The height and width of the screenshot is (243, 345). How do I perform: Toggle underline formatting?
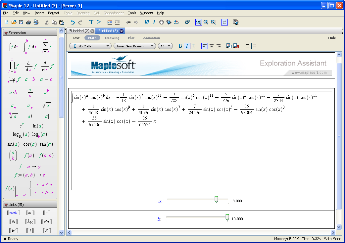[x=194, y=46]
